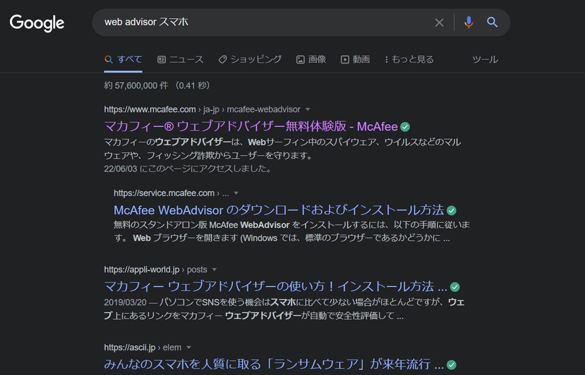Open the もっと見る menu
585x375 pixels.
[x=409, y=59]
